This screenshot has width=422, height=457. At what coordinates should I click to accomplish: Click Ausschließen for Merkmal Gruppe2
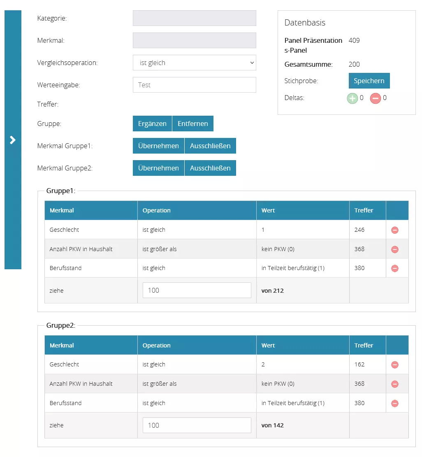click(210, 168)
